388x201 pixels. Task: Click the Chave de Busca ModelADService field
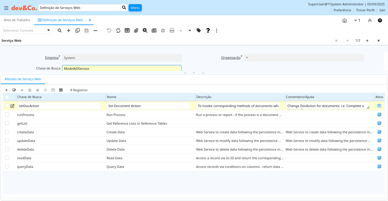coord(122,69)
